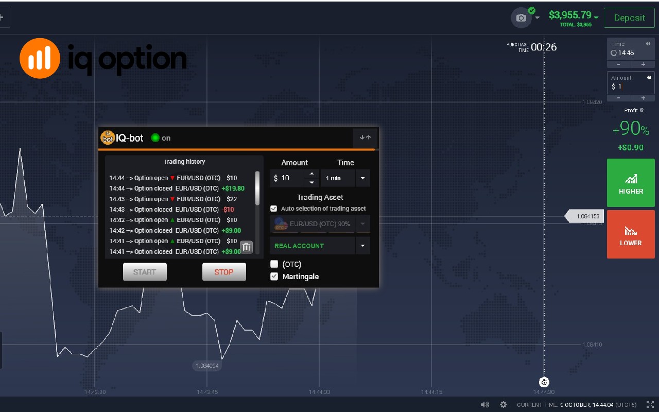Image resolution: width=659 pixels, height=412 pixels.
Task: Click the TOTAL: $3,955 text
Action: pos(576,25)
